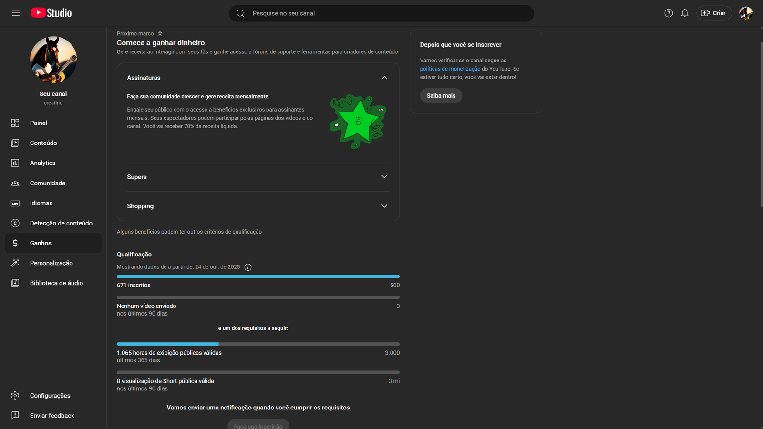Choose Enviar feedback in the sidebar
763x429 pixels.
pos(53,416)
